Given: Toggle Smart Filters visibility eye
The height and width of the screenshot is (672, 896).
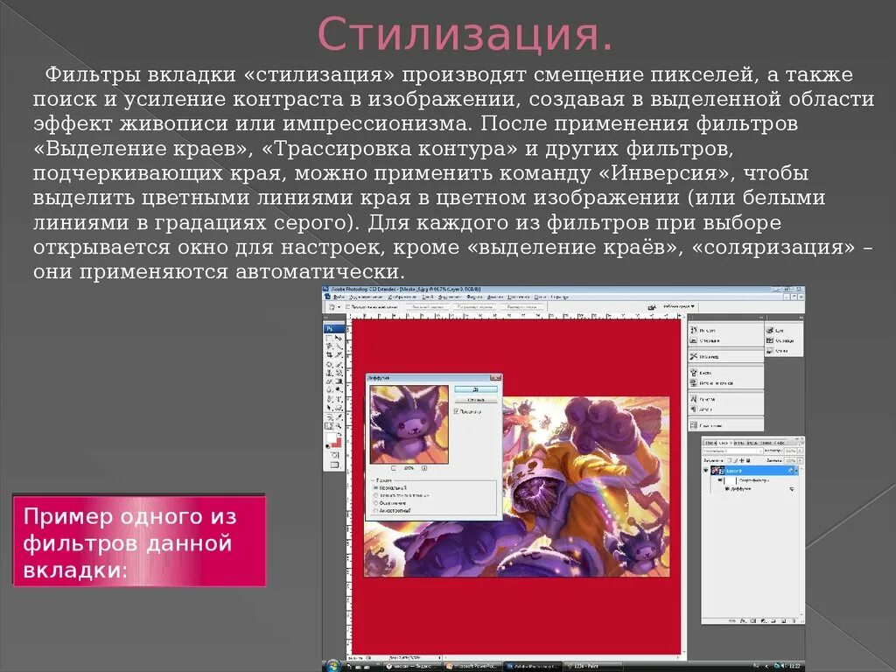Looking at the screenshot, I should point(720,480).
